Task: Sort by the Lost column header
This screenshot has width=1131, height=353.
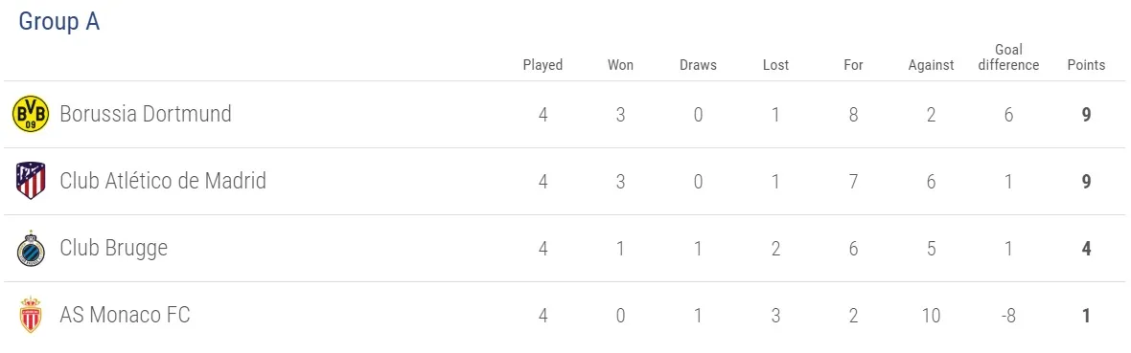Action: 775,65
